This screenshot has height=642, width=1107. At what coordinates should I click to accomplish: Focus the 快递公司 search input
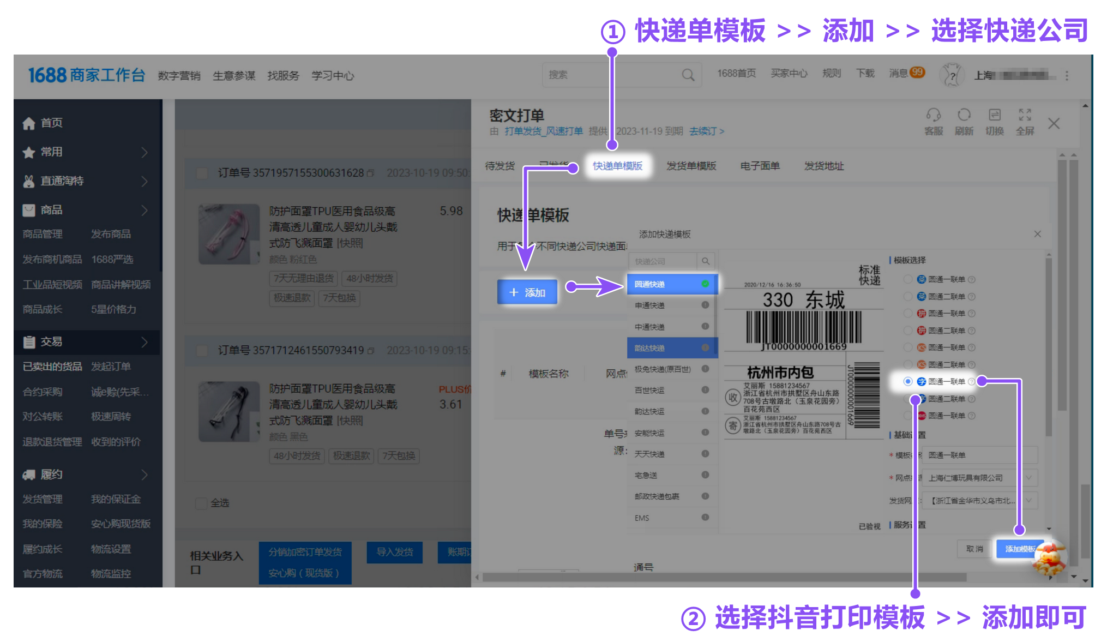pos(663,261)
